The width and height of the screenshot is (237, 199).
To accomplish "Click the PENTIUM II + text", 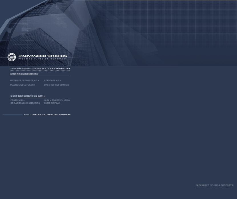I will coord(17,100).
